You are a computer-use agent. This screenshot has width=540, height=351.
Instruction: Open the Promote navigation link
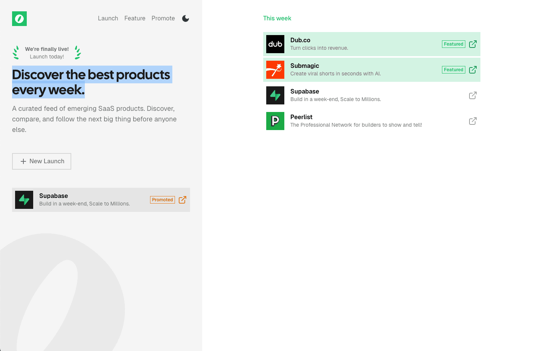coord(163,18)
